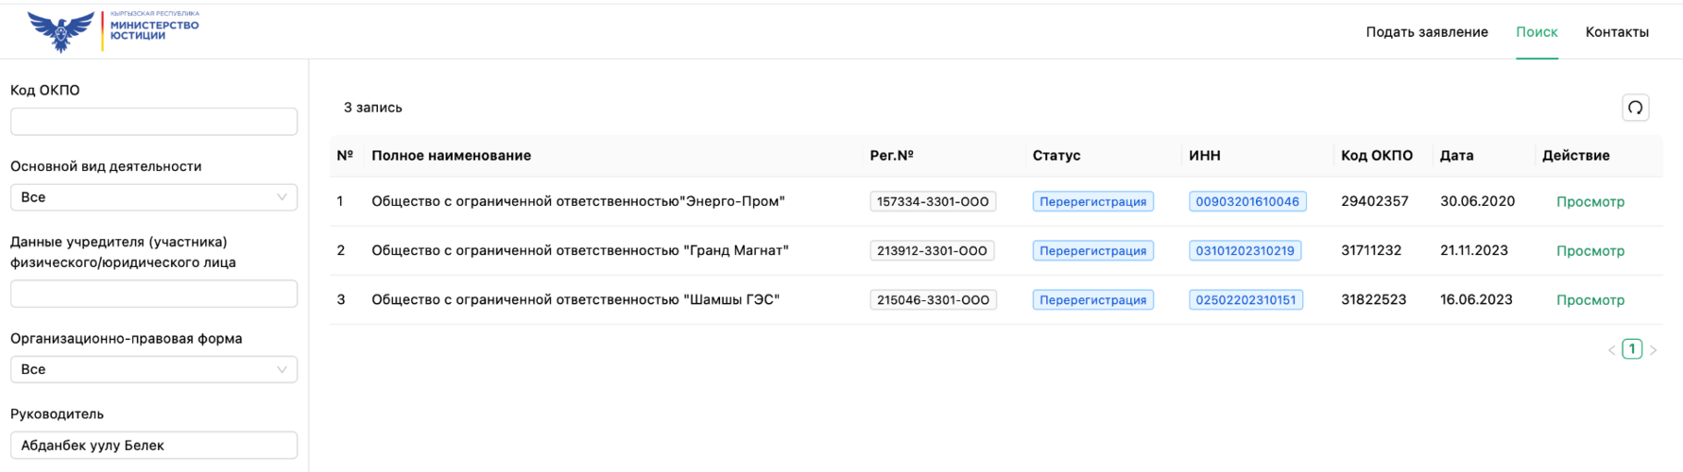Image resolution: width=1683 pixels, height=472 pixels.
Task: Click the Данные учредителя input field
Action: [153, 294]
